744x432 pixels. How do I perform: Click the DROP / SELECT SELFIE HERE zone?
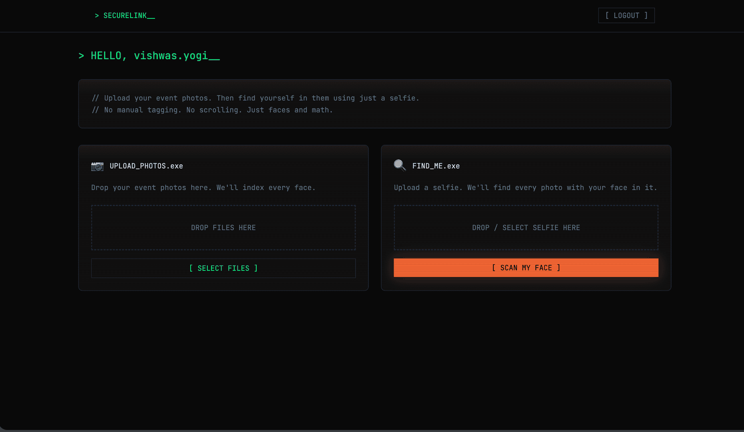pyautogui.click(x=526, y=228)
